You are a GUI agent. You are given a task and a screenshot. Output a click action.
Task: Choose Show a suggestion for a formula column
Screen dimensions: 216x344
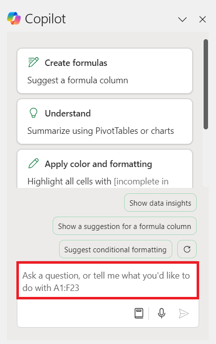click(x=125, y=226)
